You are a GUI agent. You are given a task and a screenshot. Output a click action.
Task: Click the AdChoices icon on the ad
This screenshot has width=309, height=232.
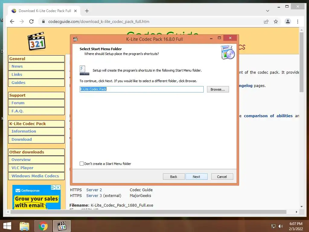(53, 187)
